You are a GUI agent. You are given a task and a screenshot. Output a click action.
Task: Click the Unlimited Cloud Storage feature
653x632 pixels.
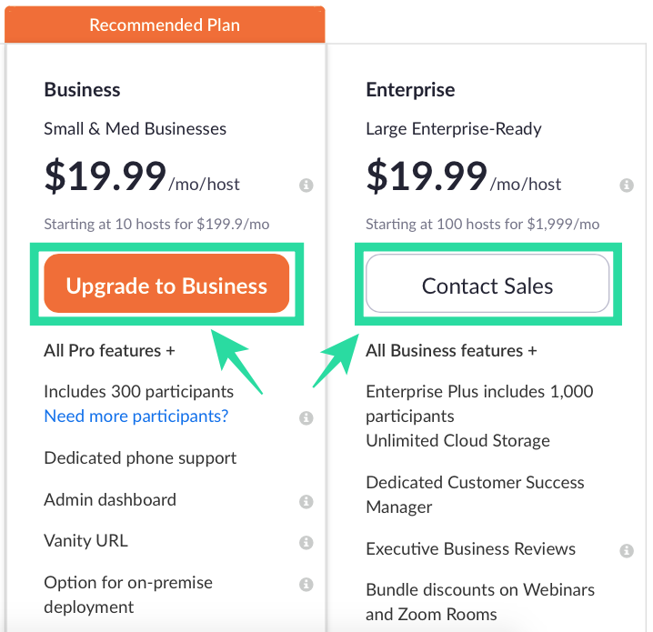pos(457,441)
